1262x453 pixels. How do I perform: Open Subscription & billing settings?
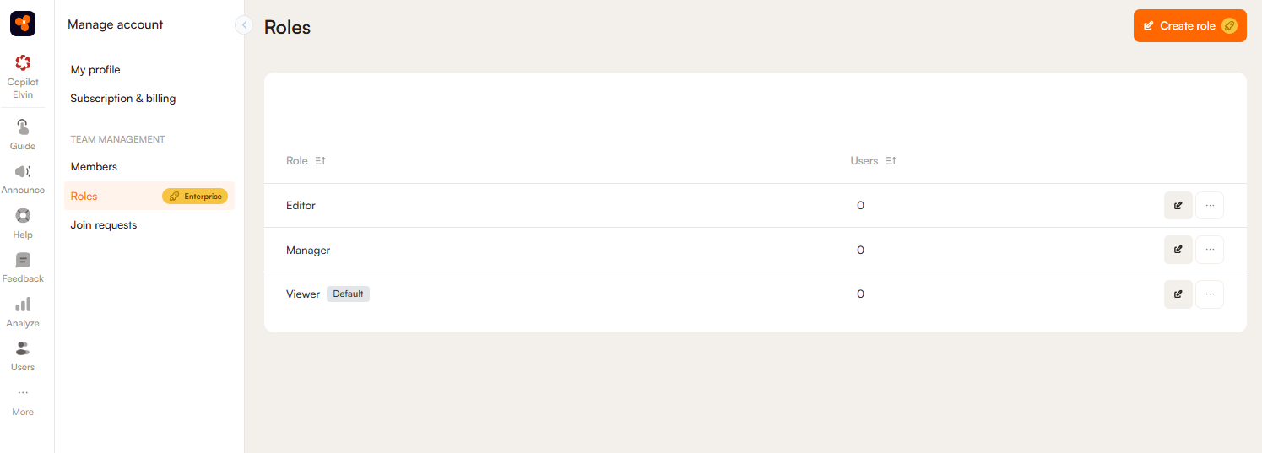coord(123,99)
